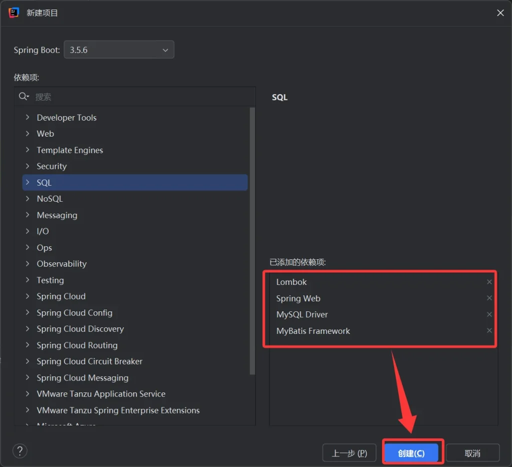Viewport: 512px width, 467px height.
Task: Click the dependency search input field
Action: 140,97
